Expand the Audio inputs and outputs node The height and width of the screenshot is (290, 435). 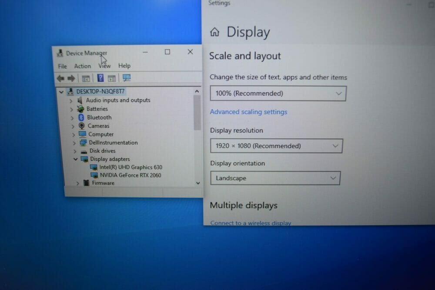point(71,101)
